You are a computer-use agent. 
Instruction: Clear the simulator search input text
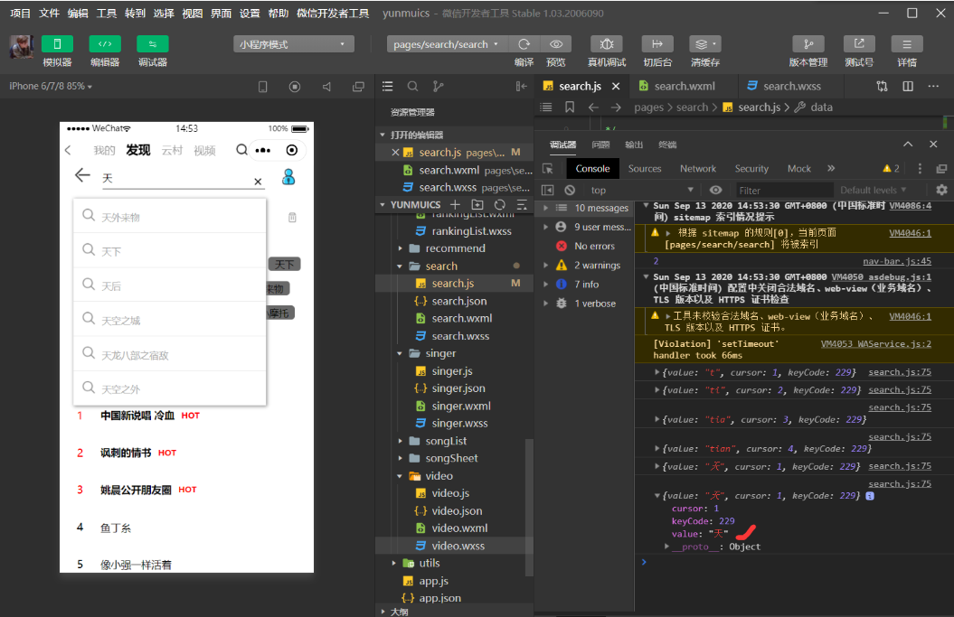pos(258,182)
